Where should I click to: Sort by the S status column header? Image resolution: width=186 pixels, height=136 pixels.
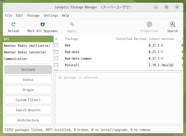click(56, 39)
